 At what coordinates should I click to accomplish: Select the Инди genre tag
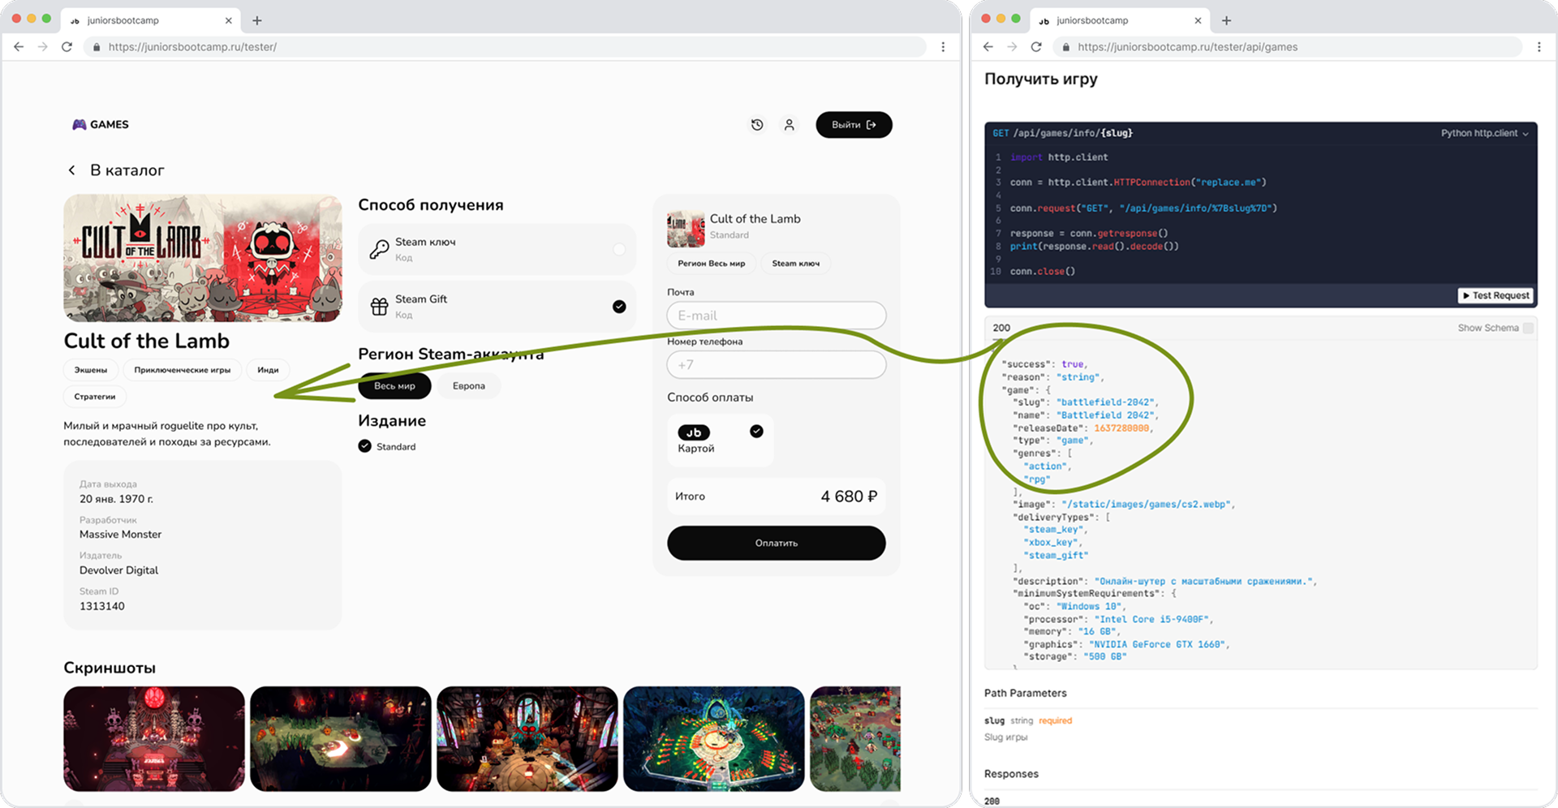[268, 370]
